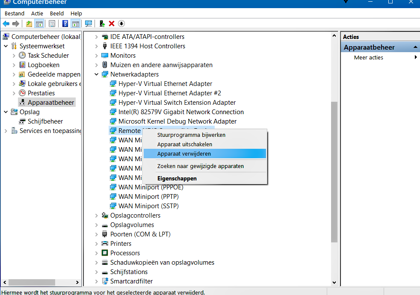This screenshot has height=295, width=420.
Task: Collapse the Netwerkadapters category
Action: coord(96,74)
